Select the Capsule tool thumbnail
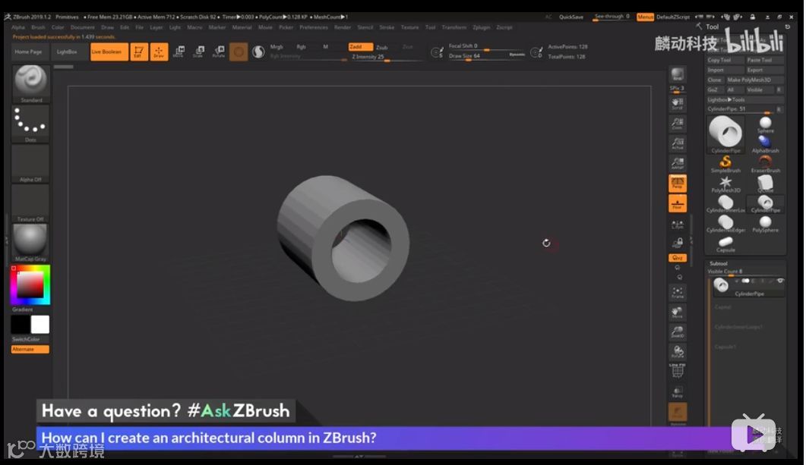This screenshot has width=806, height=465. point(725,243)
